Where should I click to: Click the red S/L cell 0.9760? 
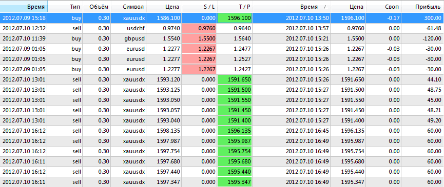(199, 29)
